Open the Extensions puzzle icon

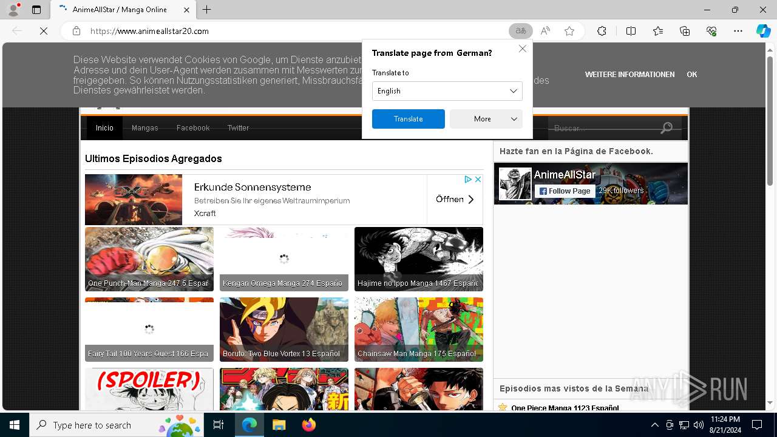coord(602,31)
